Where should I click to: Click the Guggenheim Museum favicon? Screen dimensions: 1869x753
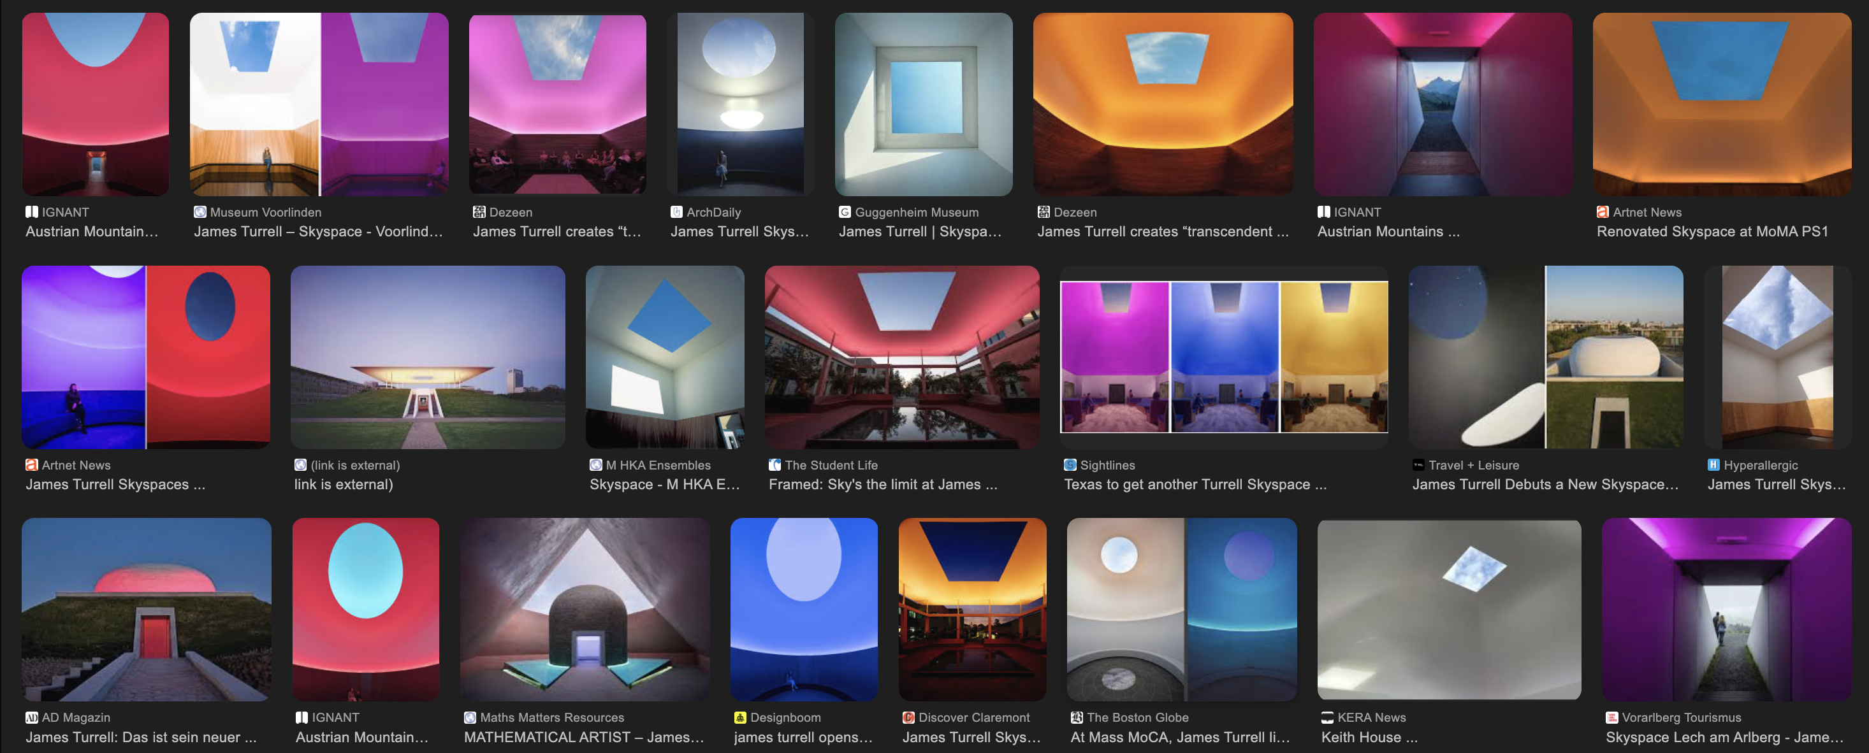pos(845,212)
